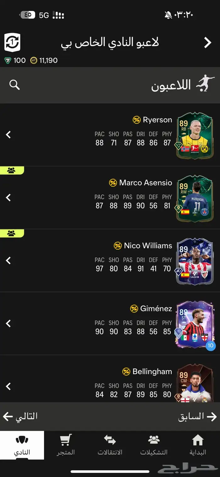Open the Nico Williams player card

click(x=195, y=261)
